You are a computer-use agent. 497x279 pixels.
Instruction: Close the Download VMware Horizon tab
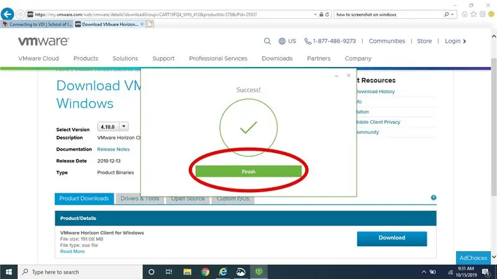[142, 24]
